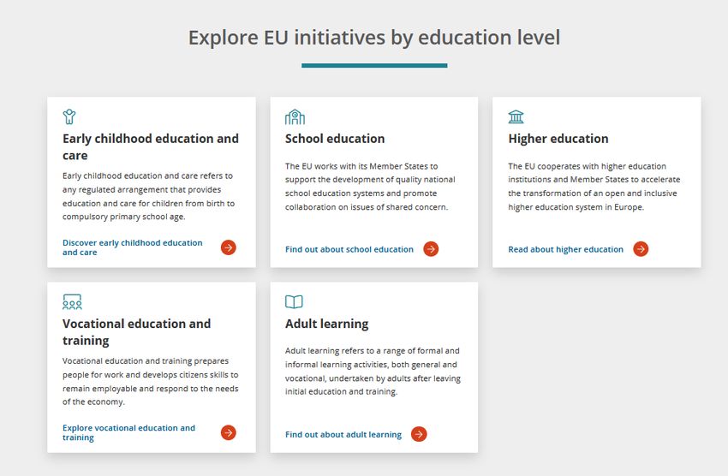Select the Early childhood education and care heading
This screenshot has width=728, height=476.
151,146
